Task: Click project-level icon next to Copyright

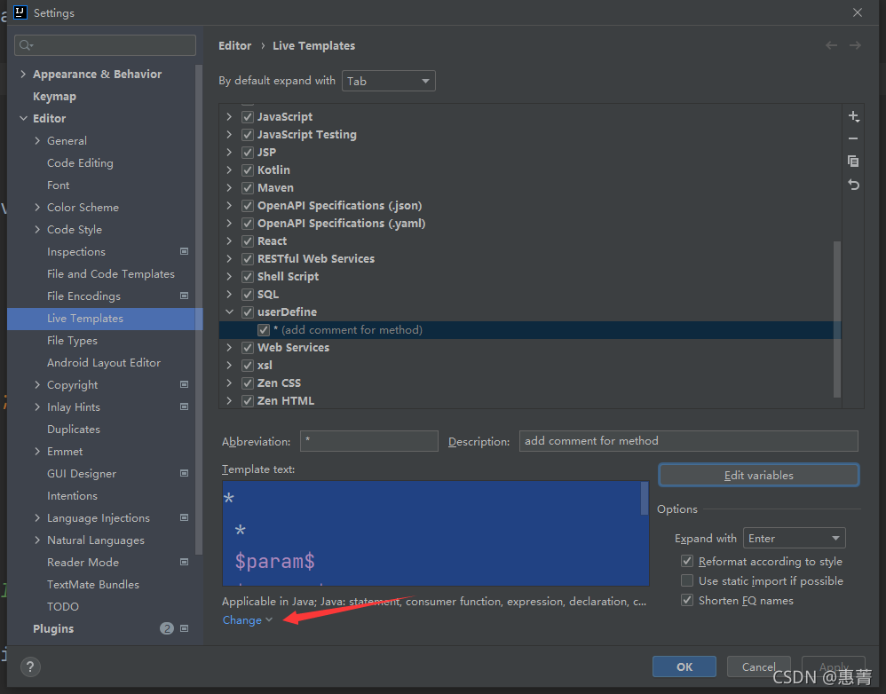Action: point(184,384)
